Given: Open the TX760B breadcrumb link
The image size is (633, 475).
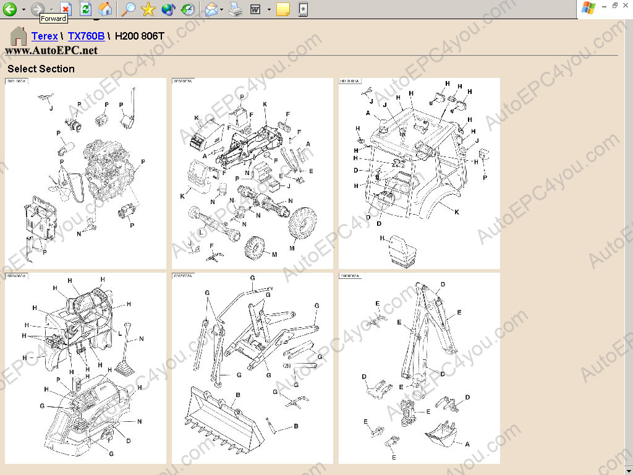Looking at the screenshot, I should [86, 36].
